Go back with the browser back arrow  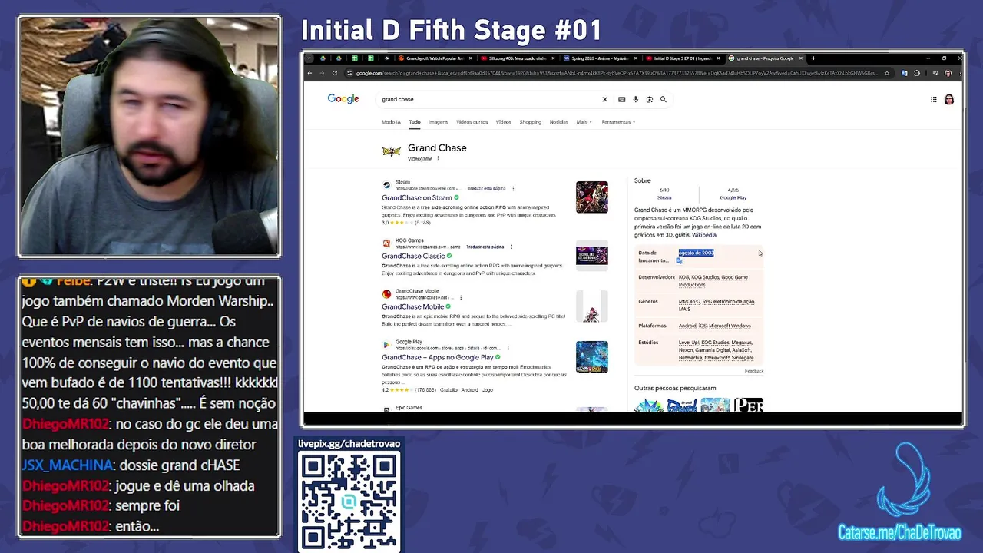click(309, 73)
